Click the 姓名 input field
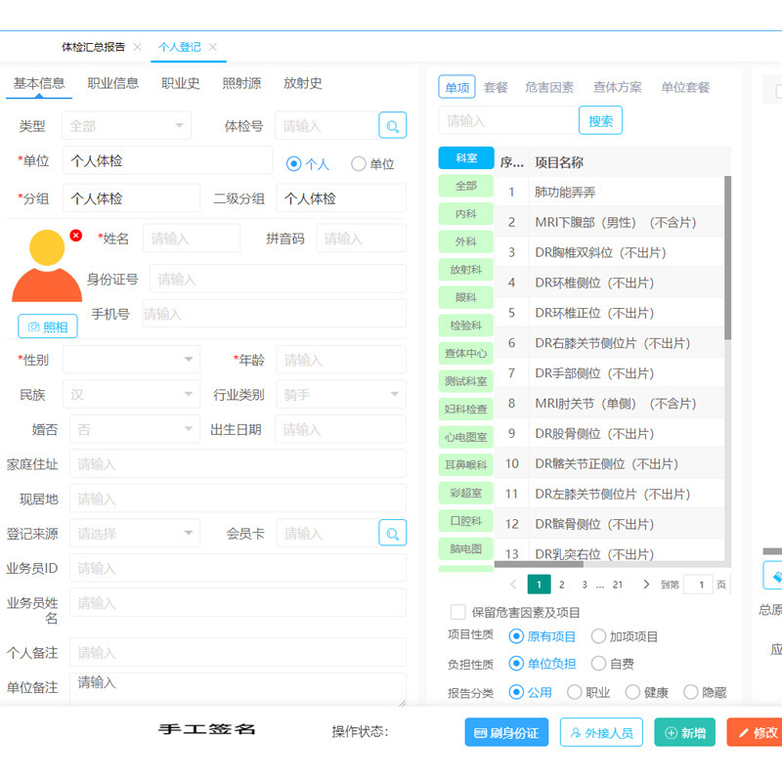This screenshot has height=782, width=782. (x=191, y=239)
